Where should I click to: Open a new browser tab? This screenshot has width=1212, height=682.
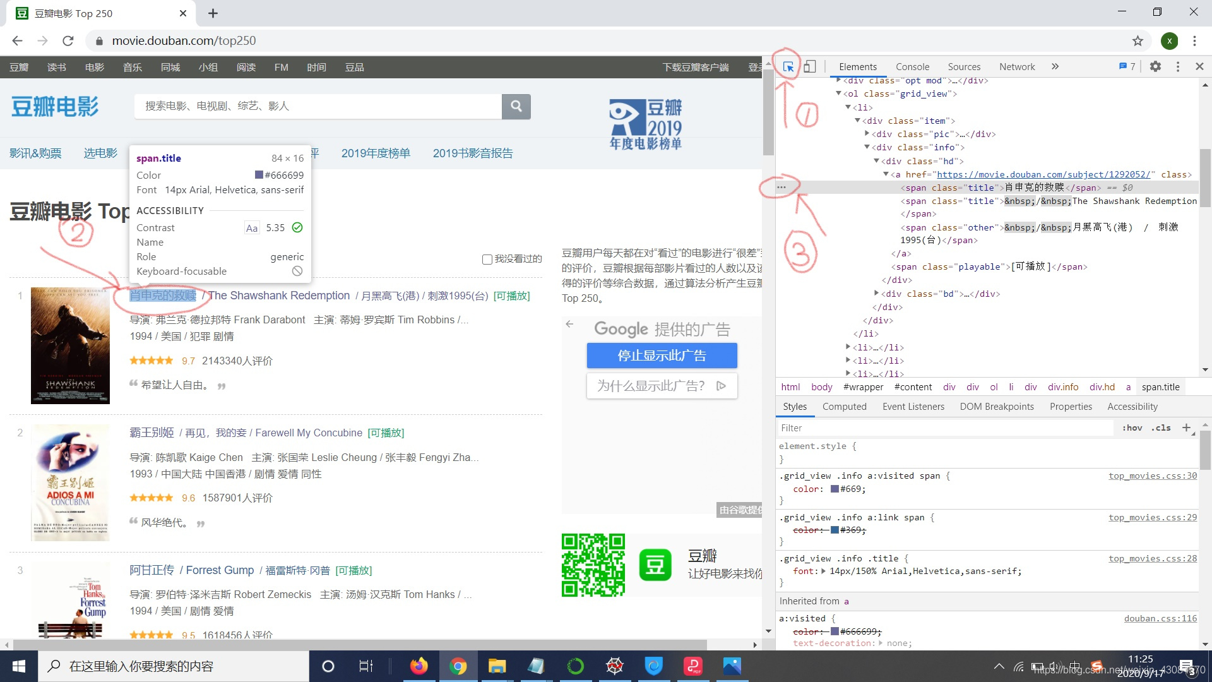(213, 13)
